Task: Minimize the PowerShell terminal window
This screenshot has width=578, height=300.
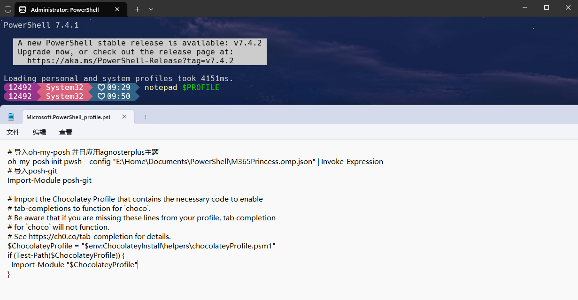Action: 524,8
